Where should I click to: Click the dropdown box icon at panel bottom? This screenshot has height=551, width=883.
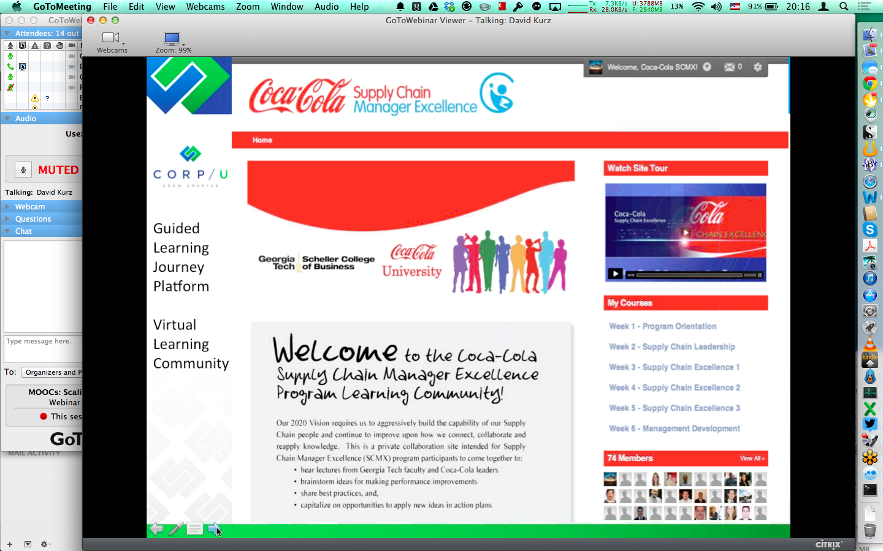(x=28, y=544)
